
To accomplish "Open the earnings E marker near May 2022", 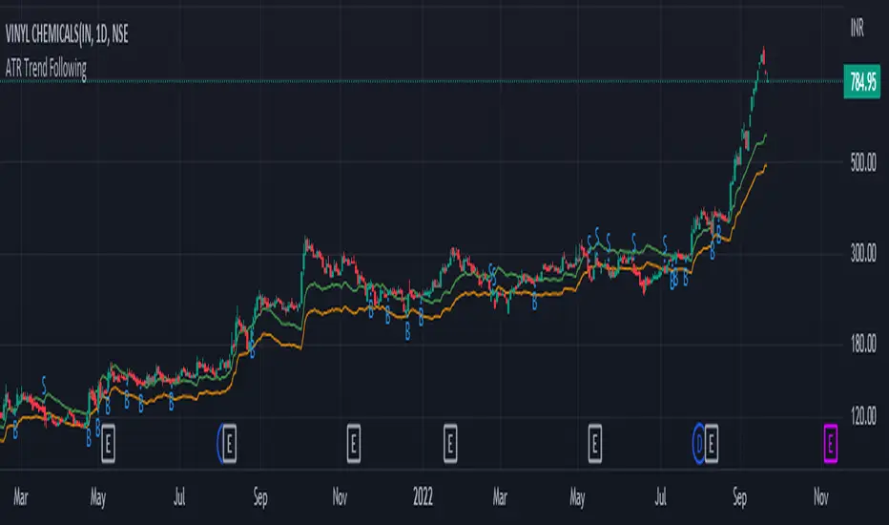I will point(595,443).
